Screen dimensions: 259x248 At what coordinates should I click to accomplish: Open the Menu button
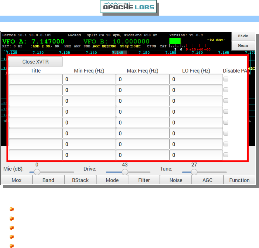pyautogui.click(x=243, y=46)
